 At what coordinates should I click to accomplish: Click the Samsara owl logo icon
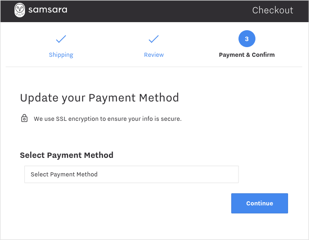[20, 10]
